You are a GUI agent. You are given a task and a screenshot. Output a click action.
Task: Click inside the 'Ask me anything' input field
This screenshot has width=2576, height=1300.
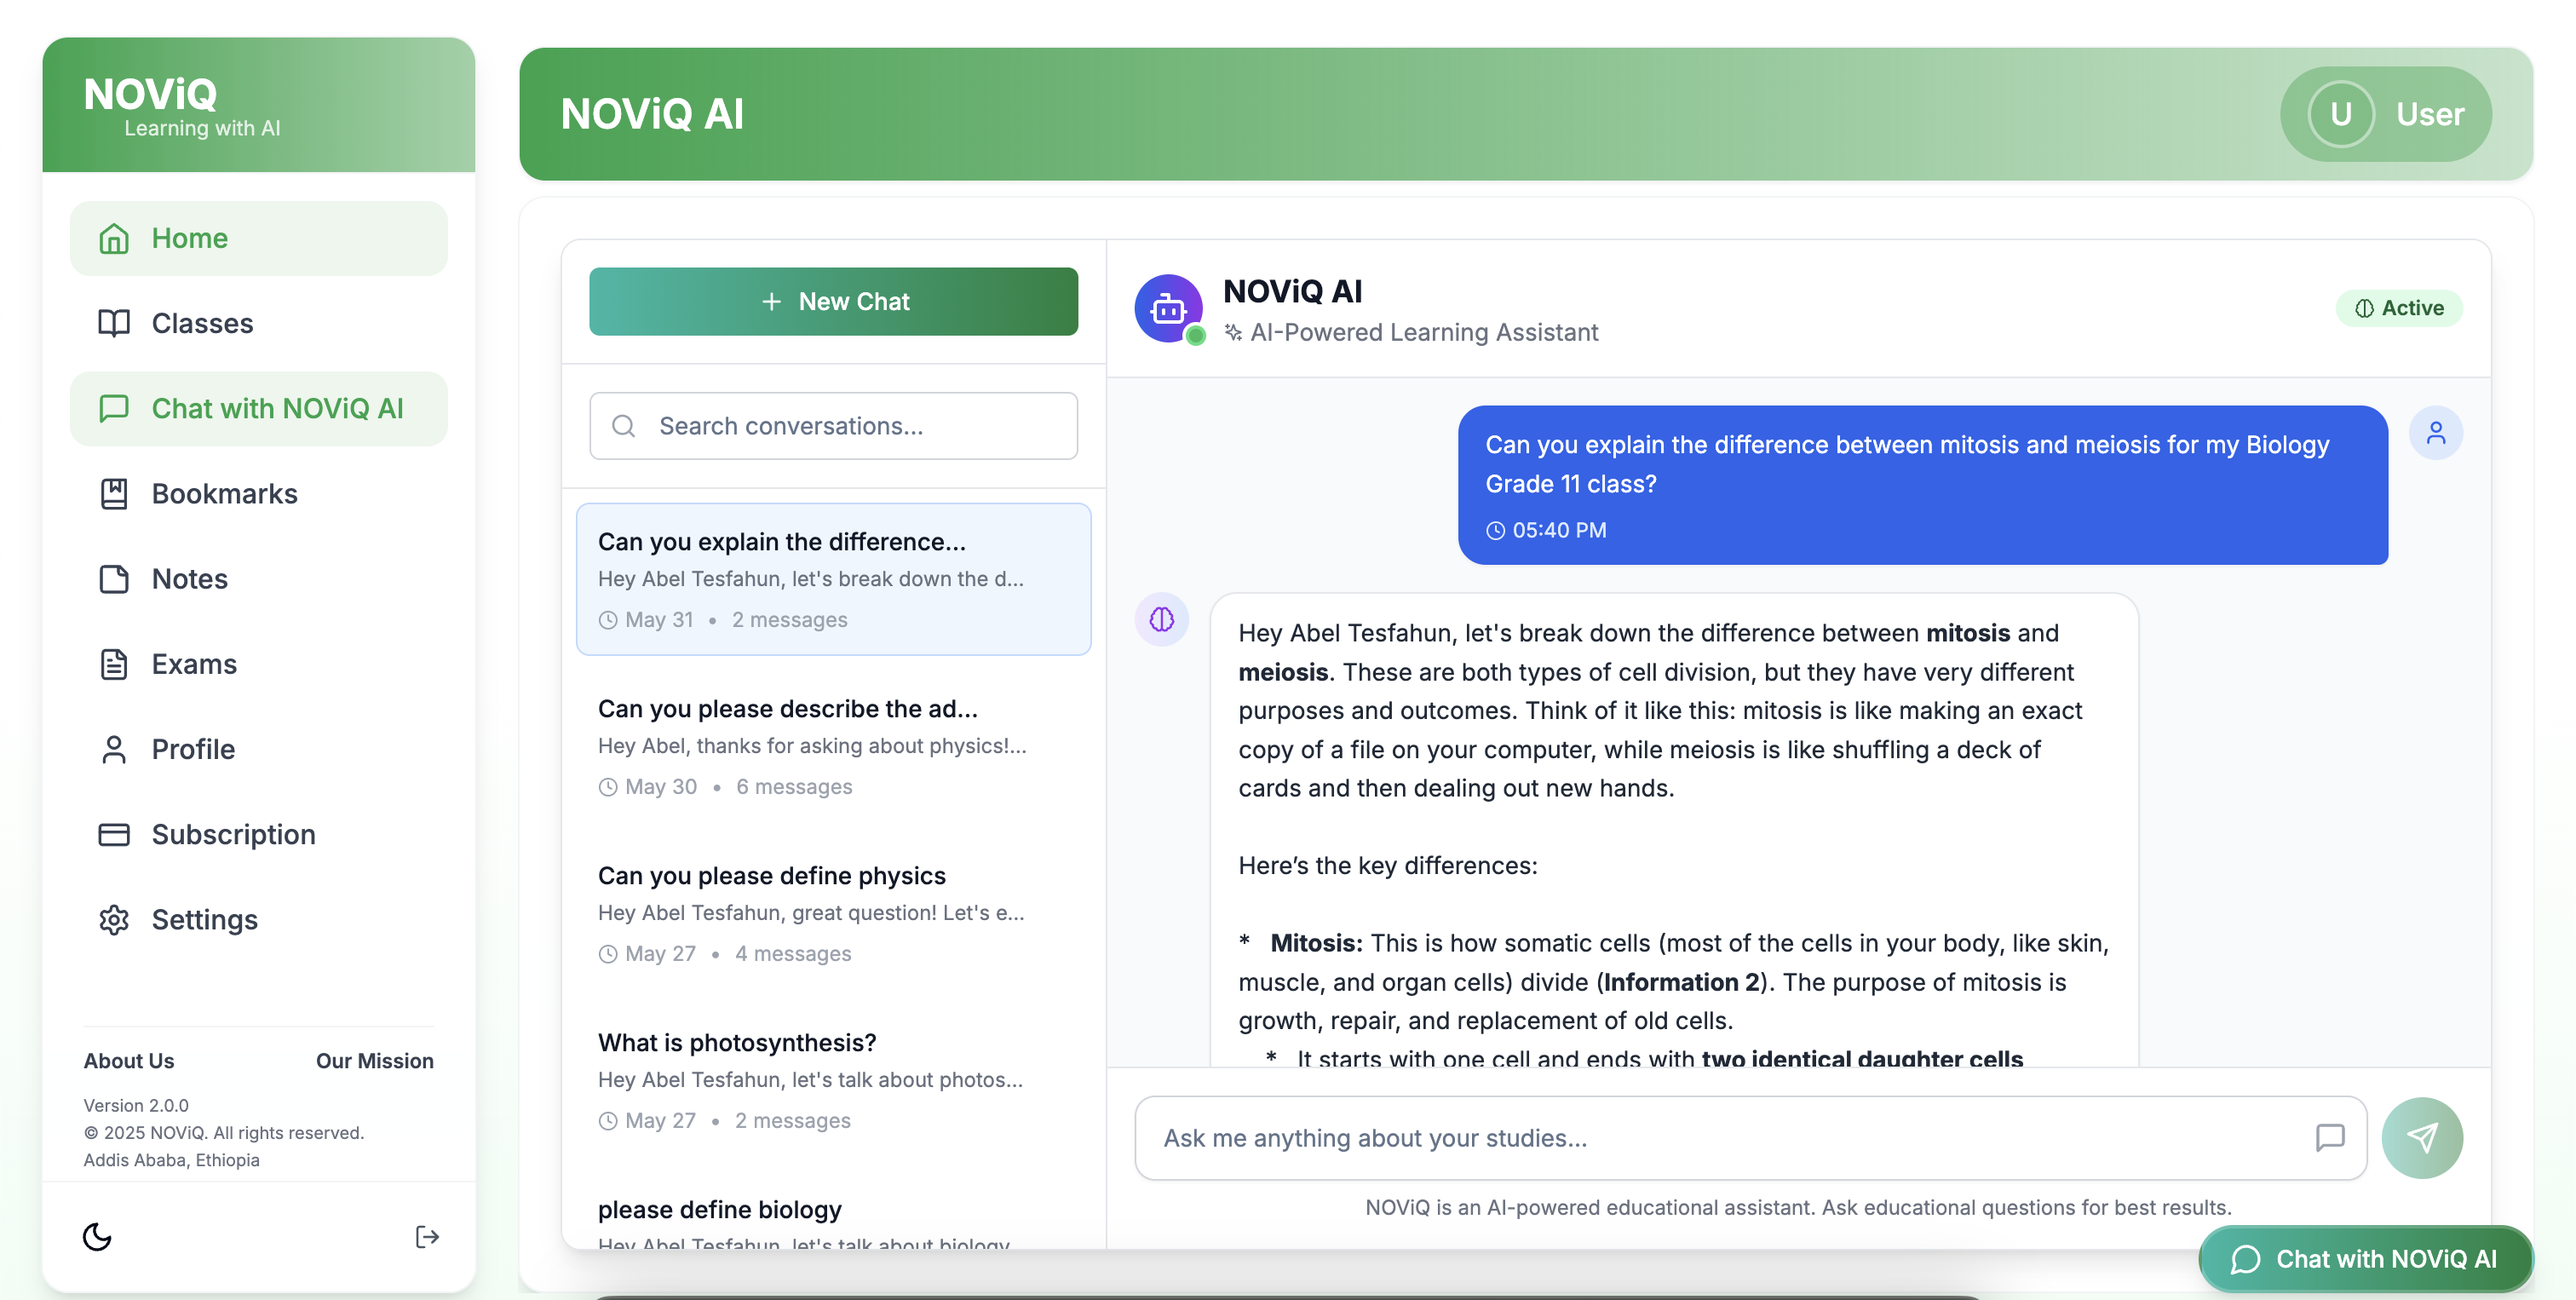click(1700, 1137)
